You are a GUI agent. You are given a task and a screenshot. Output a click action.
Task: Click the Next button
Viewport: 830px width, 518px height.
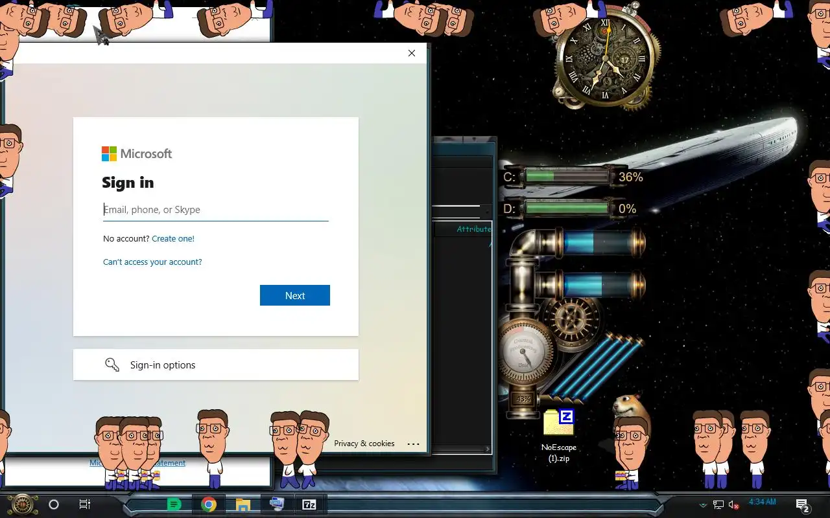coord(295,295)
